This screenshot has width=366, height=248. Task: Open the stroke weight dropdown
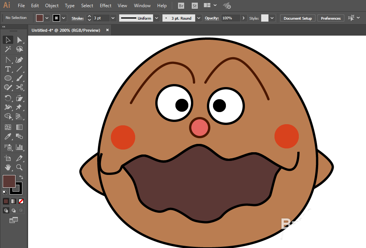click(x=113, y=18)
